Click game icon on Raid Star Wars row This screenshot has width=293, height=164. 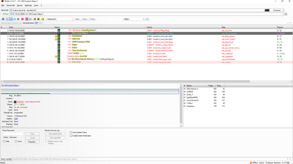pos(59,59)
